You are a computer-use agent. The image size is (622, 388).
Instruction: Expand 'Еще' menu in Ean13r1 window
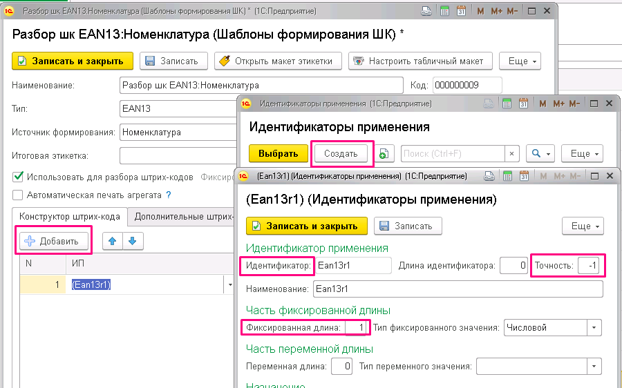click(x=583, y=226)
